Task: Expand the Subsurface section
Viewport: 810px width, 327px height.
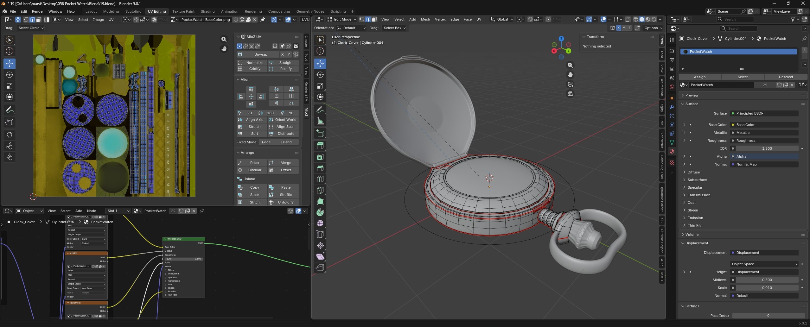Action: (x=697, y=180)
